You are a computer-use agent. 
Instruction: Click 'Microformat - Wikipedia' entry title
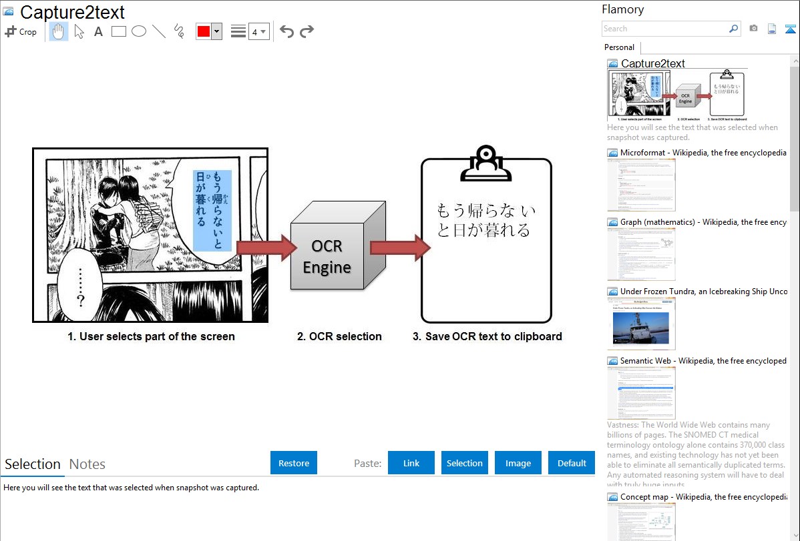[x=703, y=153]
